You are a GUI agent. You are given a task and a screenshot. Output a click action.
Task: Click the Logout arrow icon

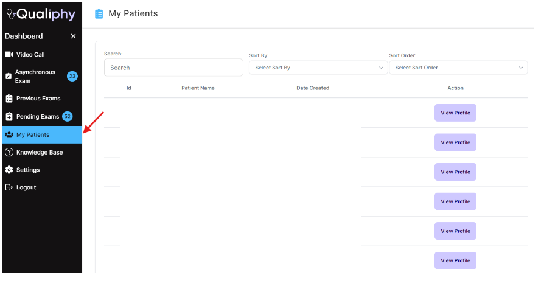[9, 187]
